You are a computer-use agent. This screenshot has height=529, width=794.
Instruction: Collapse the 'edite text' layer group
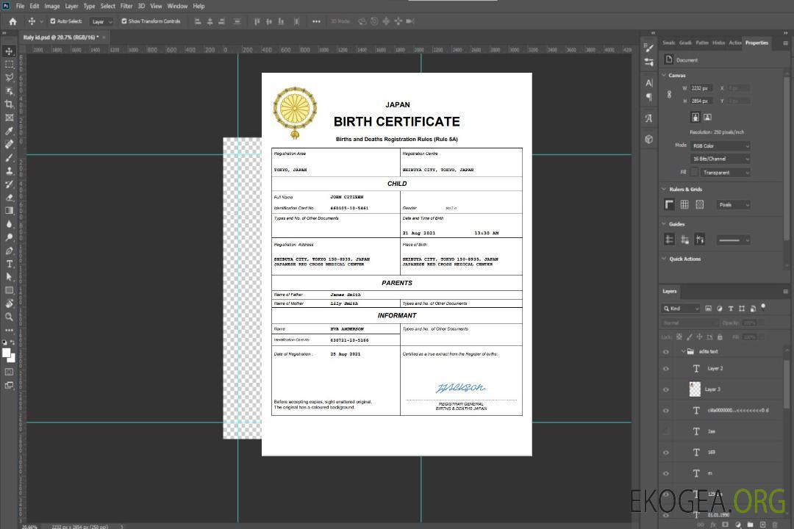coord(682,352)
